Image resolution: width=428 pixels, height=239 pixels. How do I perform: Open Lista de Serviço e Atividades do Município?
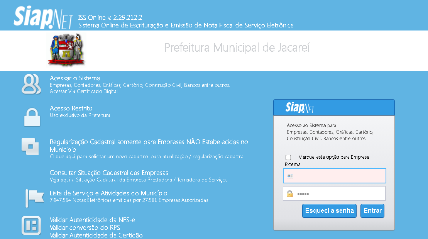pyautogui.click(x=108, y=193)
